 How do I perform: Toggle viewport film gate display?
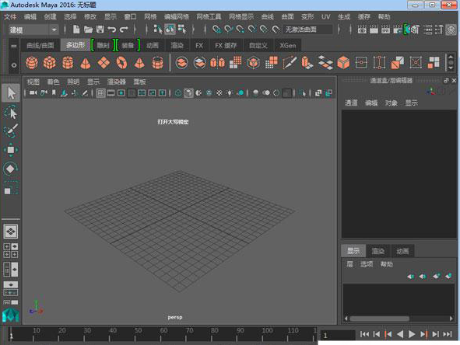tap(111, 93)
